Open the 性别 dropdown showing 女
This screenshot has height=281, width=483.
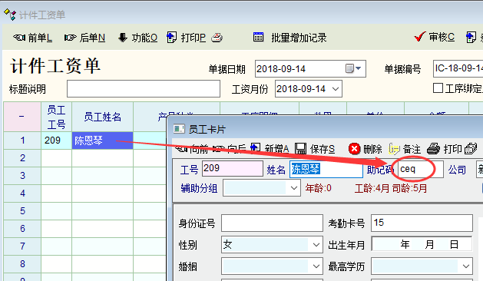(316, 245)
